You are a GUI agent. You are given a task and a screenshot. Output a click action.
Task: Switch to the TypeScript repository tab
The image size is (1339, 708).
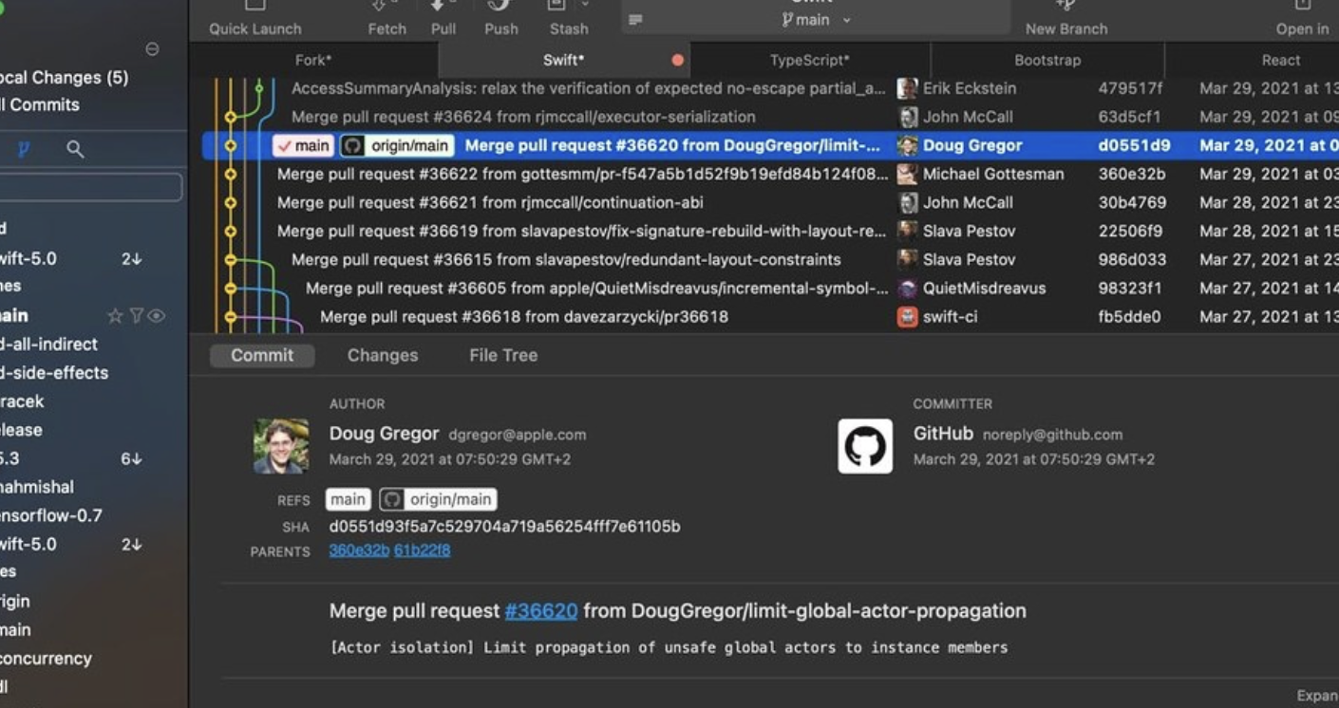pos(807,60)
